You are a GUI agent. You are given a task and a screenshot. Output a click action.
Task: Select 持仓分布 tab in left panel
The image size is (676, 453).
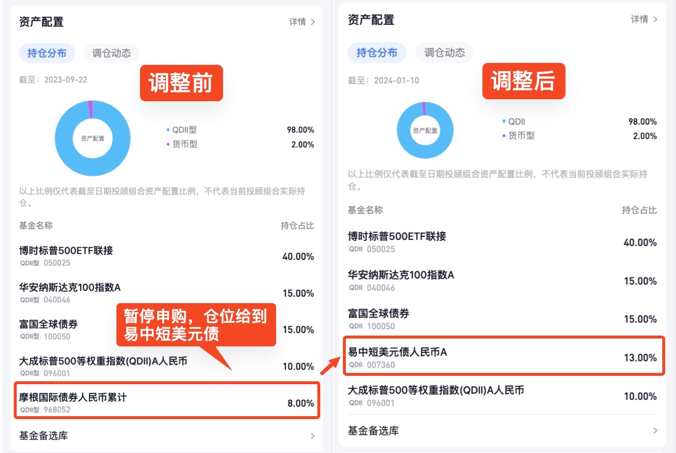click(47, 53)
